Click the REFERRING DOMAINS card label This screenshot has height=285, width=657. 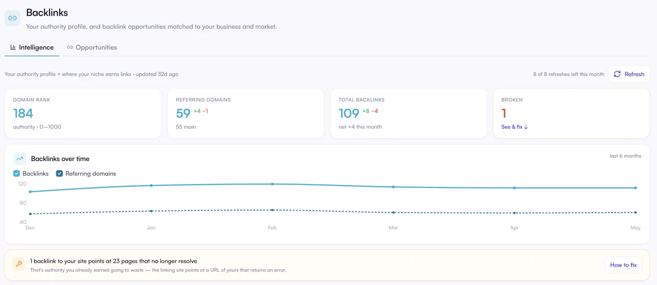pyautogui.click(x=203, y=100)
